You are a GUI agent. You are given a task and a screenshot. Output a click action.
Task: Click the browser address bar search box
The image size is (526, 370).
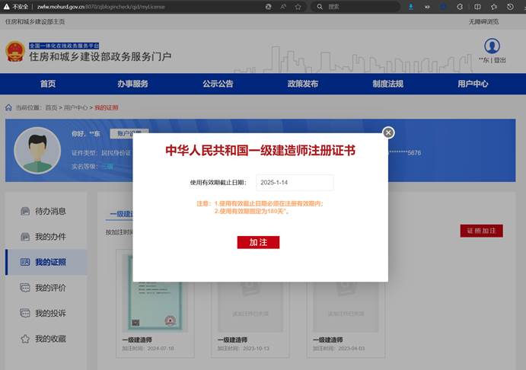coord(354,6)
